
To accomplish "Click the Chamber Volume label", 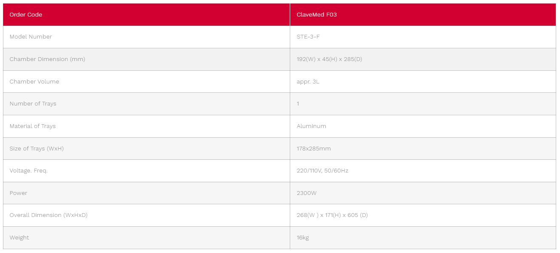I will pos(34,81).
